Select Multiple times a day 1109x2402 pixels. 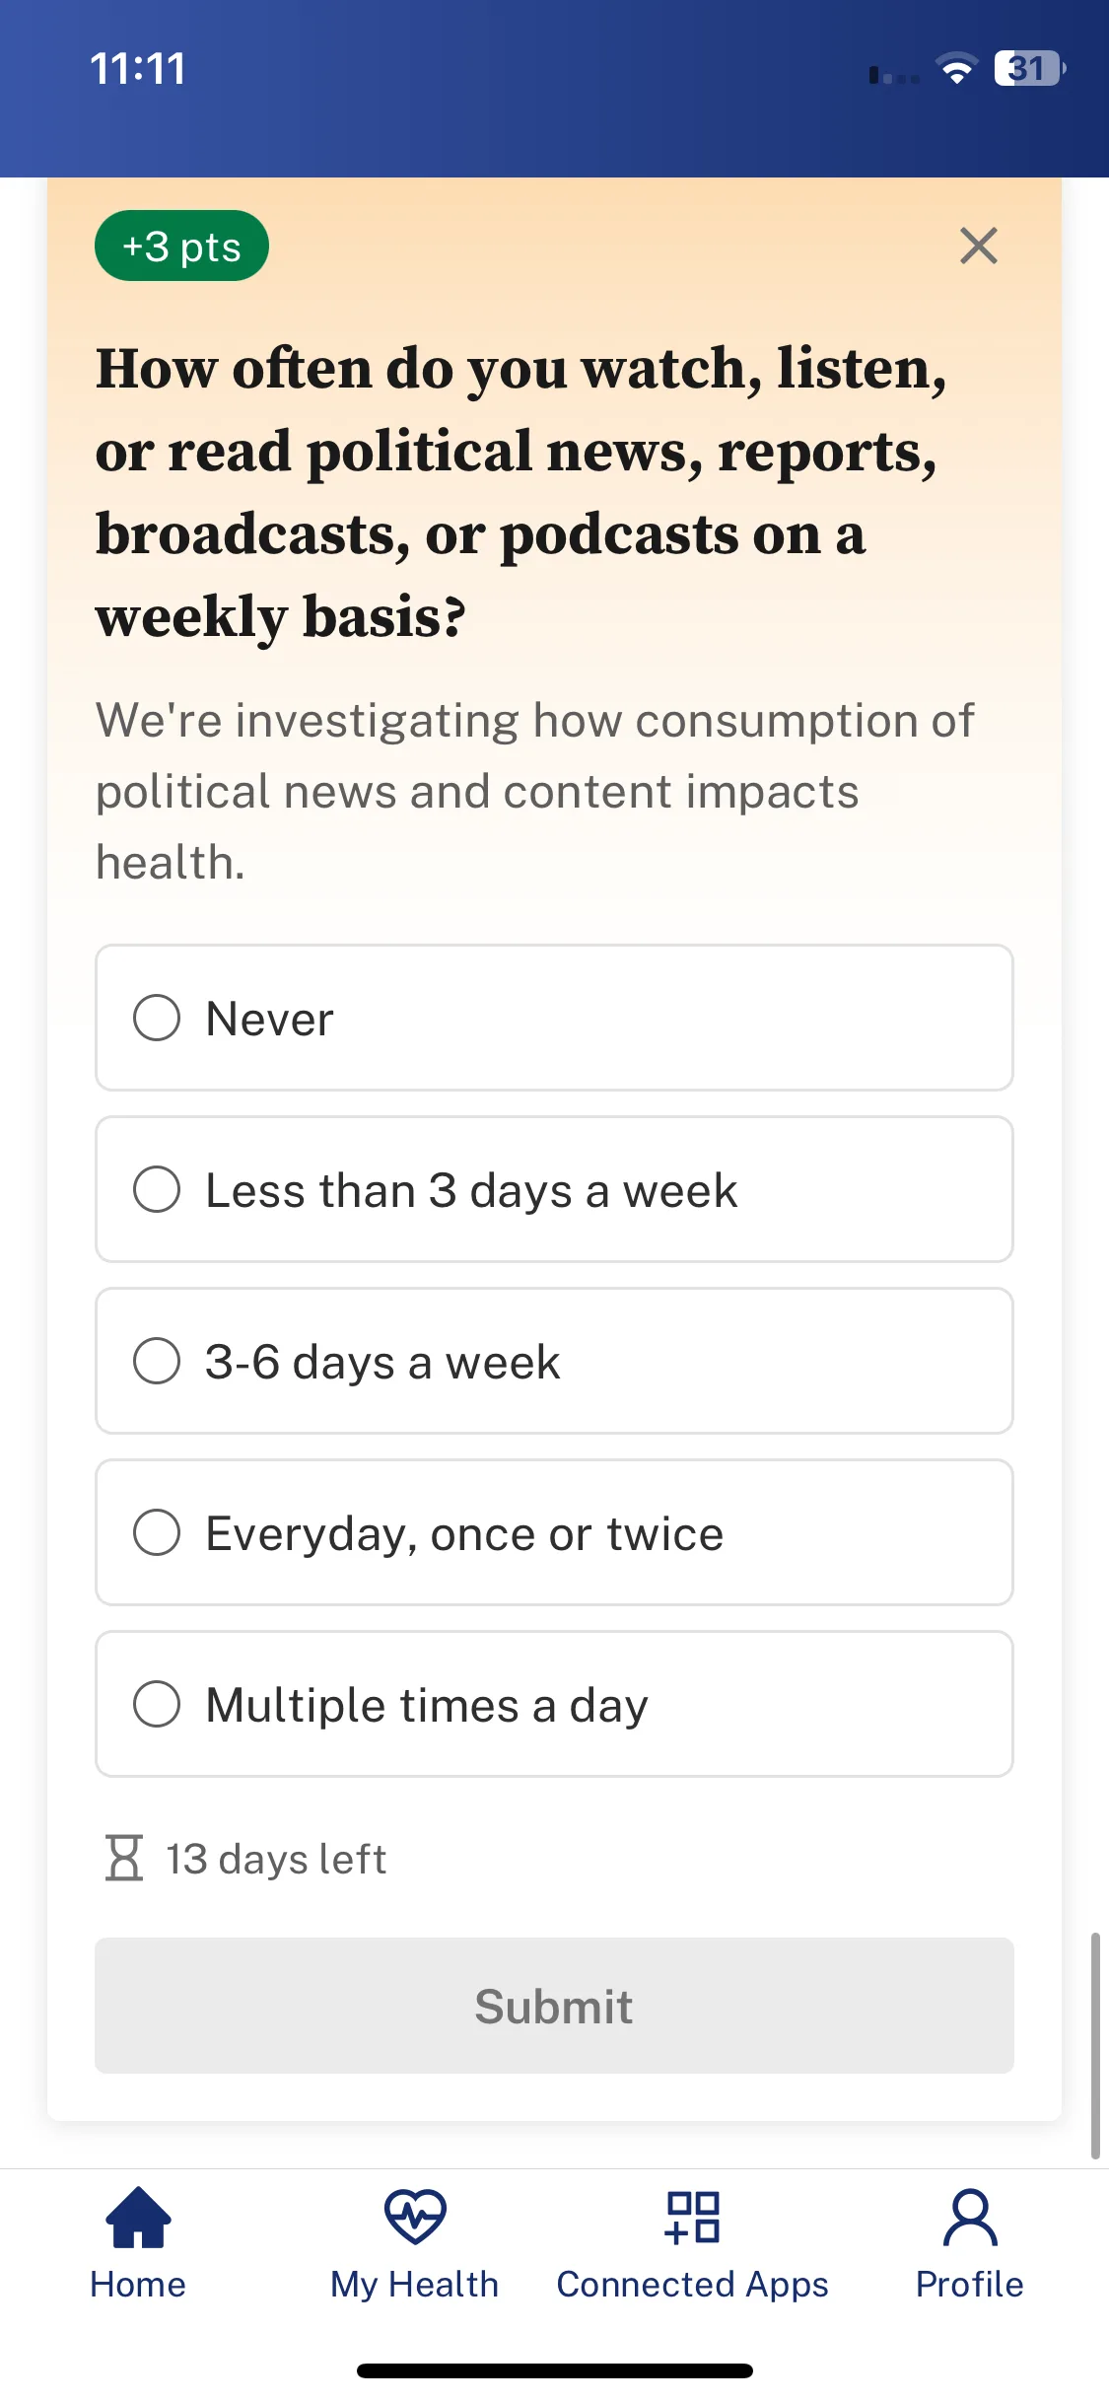tap(554, 1704)
